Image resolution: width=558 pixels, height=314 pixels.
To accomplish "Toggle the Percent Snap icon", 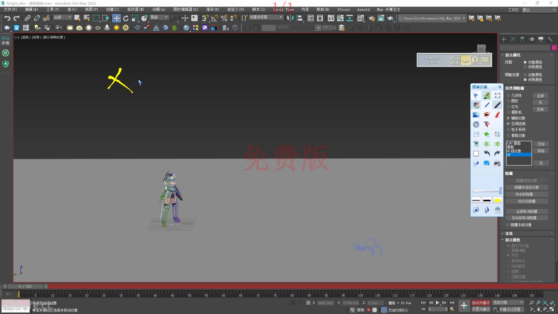I will pos(224,18).
